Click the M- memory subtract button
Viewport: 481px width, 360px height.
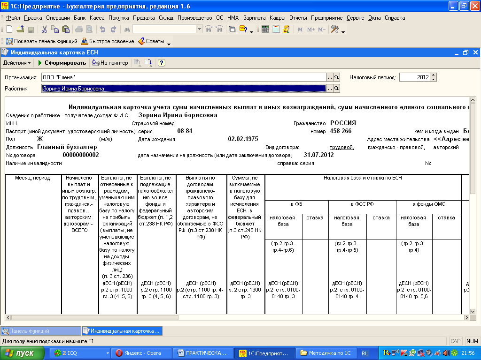click(x=322, y=30)
